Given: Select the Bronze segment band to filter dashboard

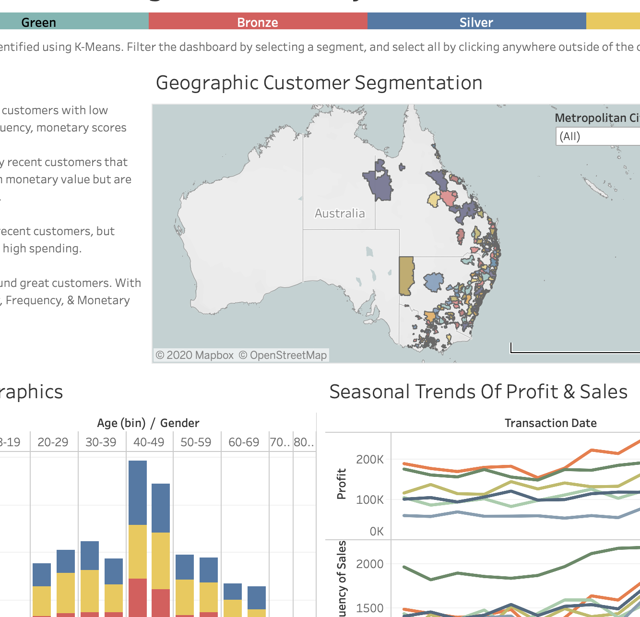Looking at the screenshot, I should click(x=258, y=22).
